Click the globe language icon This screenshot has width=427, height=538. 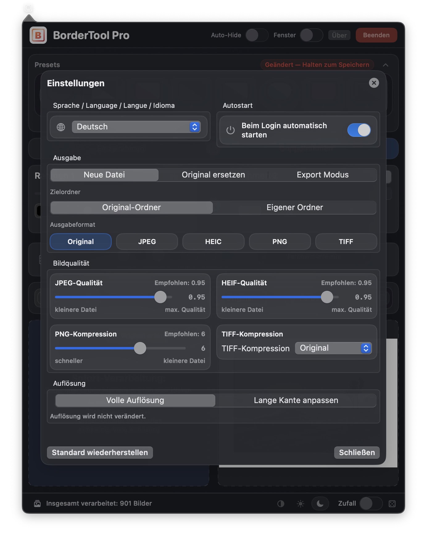[61, 127]
